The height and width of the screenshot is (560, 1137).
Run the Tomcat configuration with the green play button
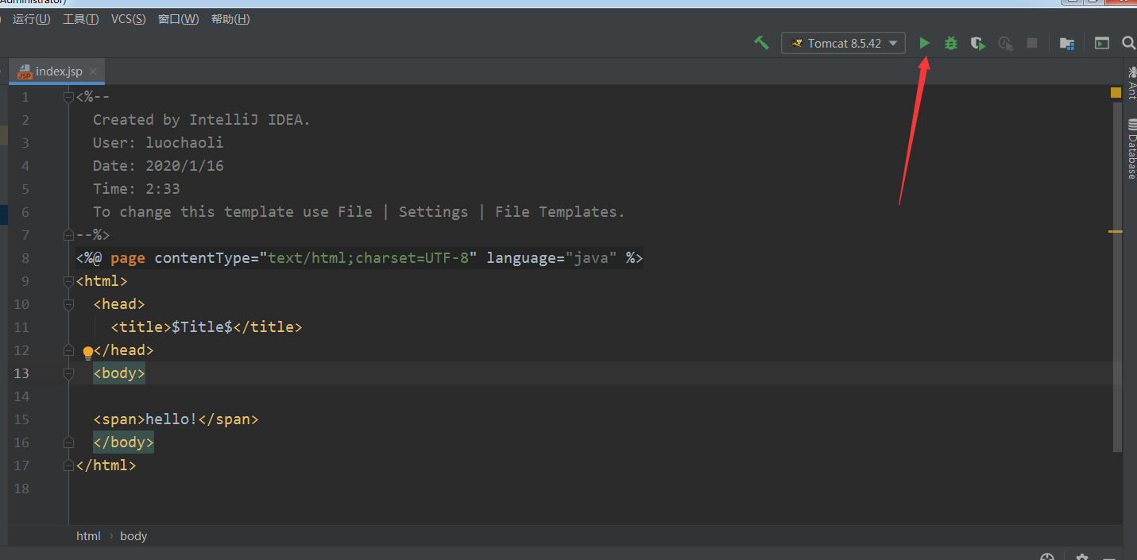point(924,43)
